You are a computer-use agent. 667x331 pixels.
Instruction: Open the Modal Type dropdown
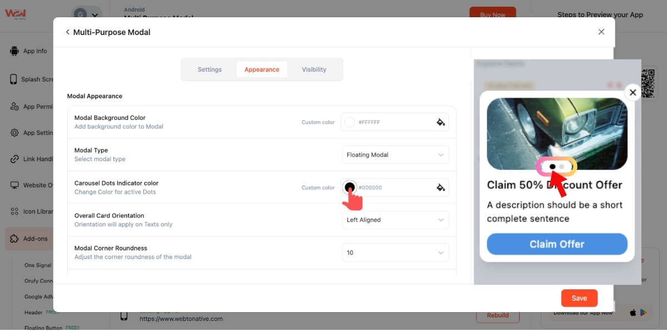[x=395, y=155]
